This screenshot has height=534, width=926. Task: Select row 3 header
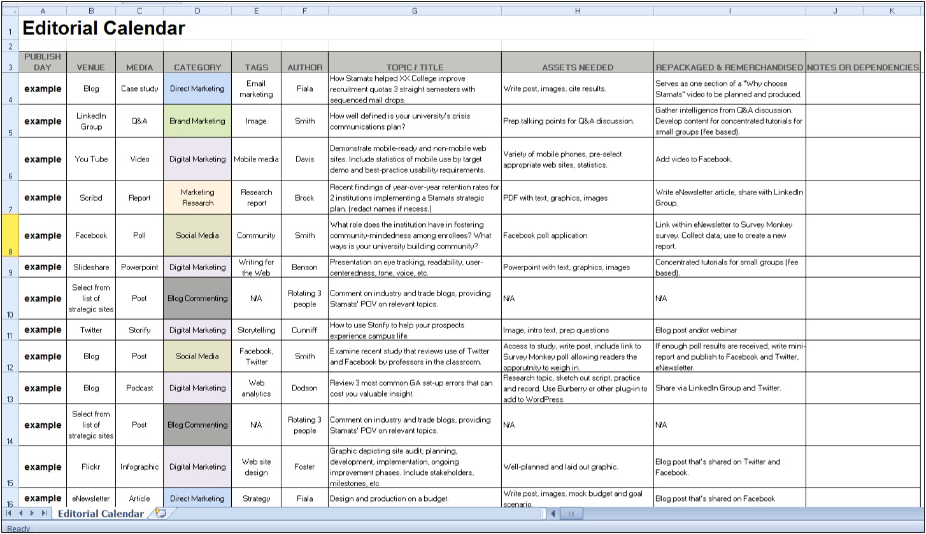[10, 62]
